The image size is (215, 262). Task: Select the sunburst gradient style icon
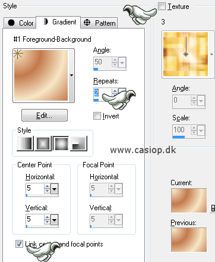coord(61,144)
